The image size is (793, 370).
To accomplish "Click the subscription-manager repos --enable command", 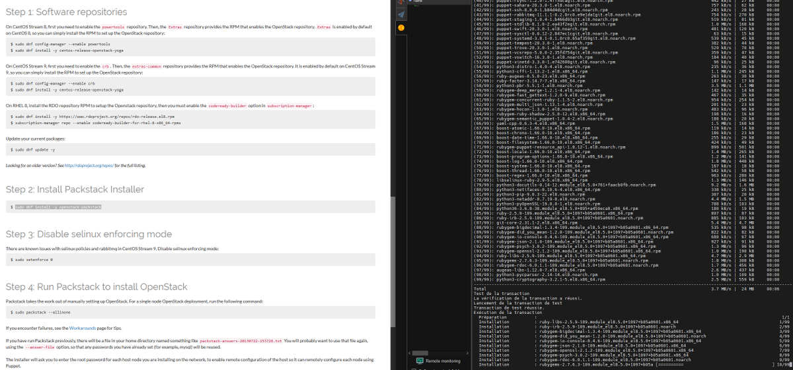I will [96, 123].
